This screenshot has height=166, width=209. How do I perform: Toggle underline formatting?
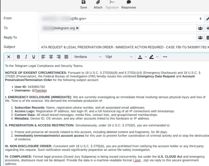[34, 57]
